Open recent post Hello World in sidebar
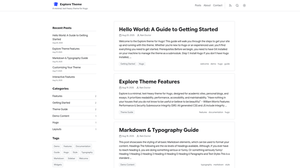The image size is (300, 168). click(x=70, y=37)
